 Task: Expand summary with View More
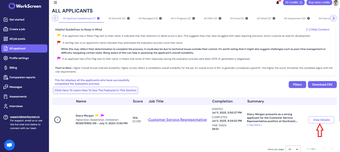[254, 125]
